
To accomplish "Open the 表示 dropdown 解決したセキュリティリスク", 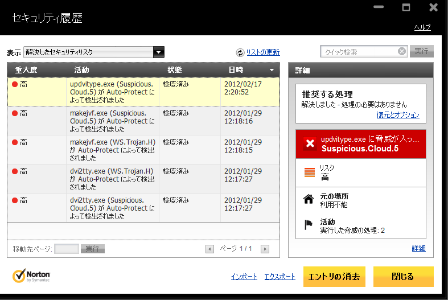I will point(94,52).
